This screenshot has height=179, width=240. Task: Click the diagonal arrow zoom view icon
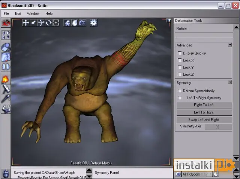(33, 23)
